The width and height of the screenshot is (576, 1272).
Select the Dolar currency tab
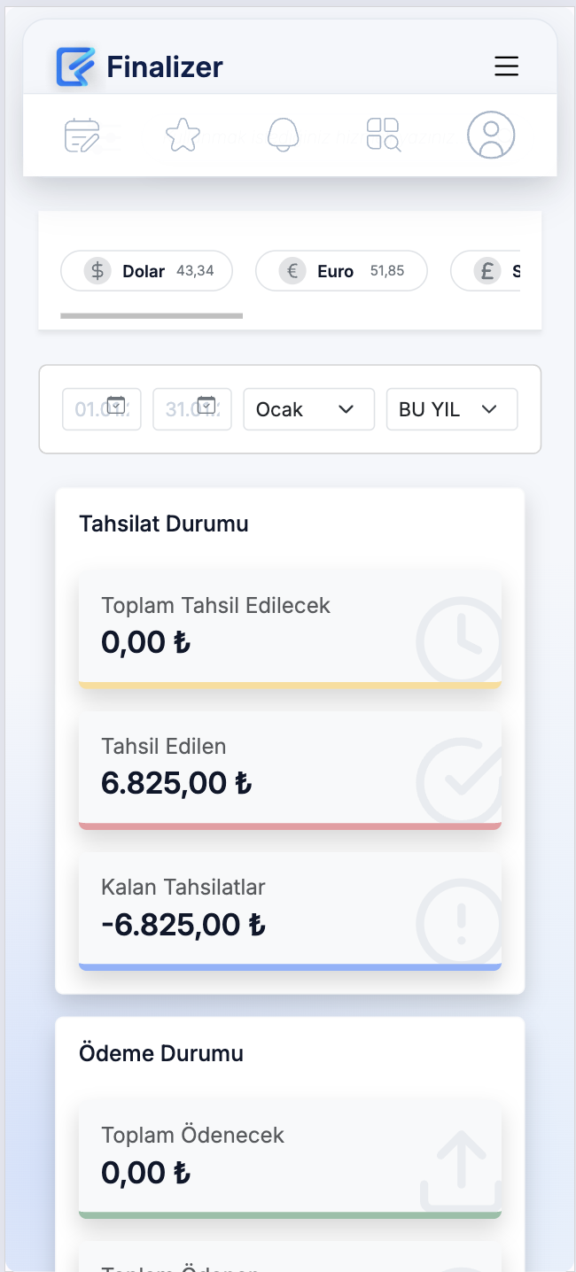[x=146, y=270]
